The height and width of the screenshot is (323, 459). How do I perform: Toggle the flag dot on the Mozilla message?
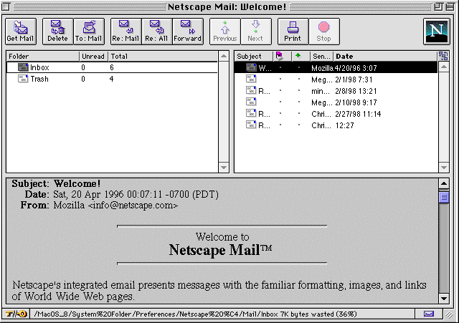(x=280, y=68)
